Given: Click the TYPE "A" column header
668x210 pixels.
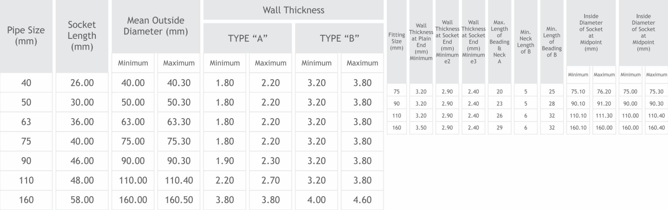Looking at the screenshot, I should pos(248,38).
